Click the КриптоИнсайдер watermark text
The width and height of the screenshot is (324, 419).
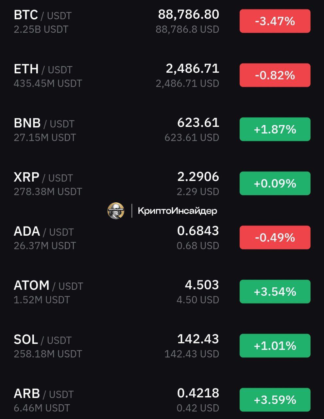pos(178,211)
